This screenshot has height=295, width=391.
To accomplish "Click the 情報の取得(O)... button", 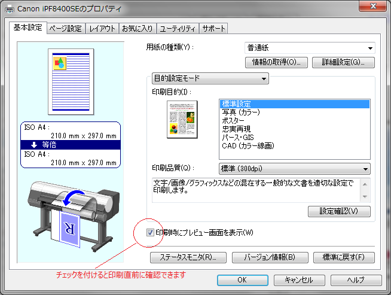I will click(x=276, y=62).
